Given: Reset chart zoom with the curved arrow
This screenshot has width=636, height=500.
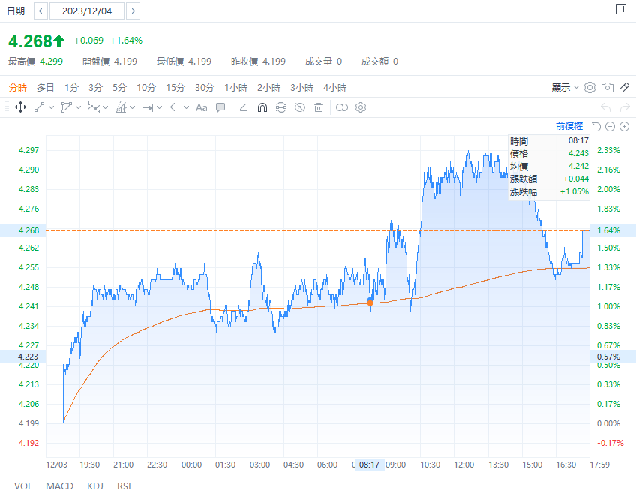Looking at the screenshot, I should click(595, 127).
